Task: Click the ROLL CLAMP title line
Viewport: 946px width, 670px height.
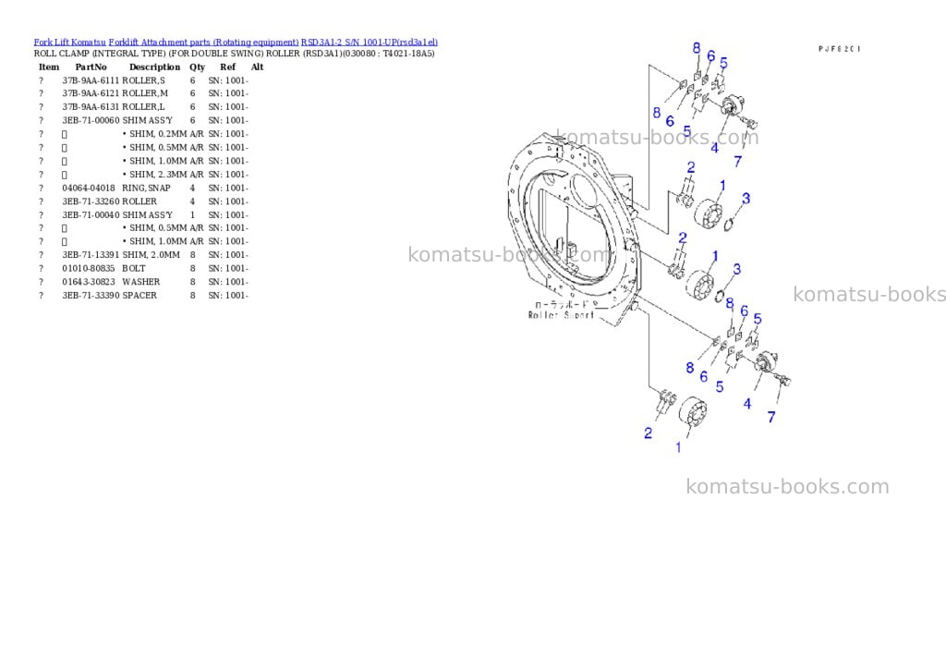Action: [234, 54]
